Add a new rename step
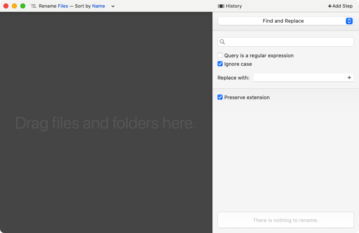359x233 pixels. tap(340, 6)
